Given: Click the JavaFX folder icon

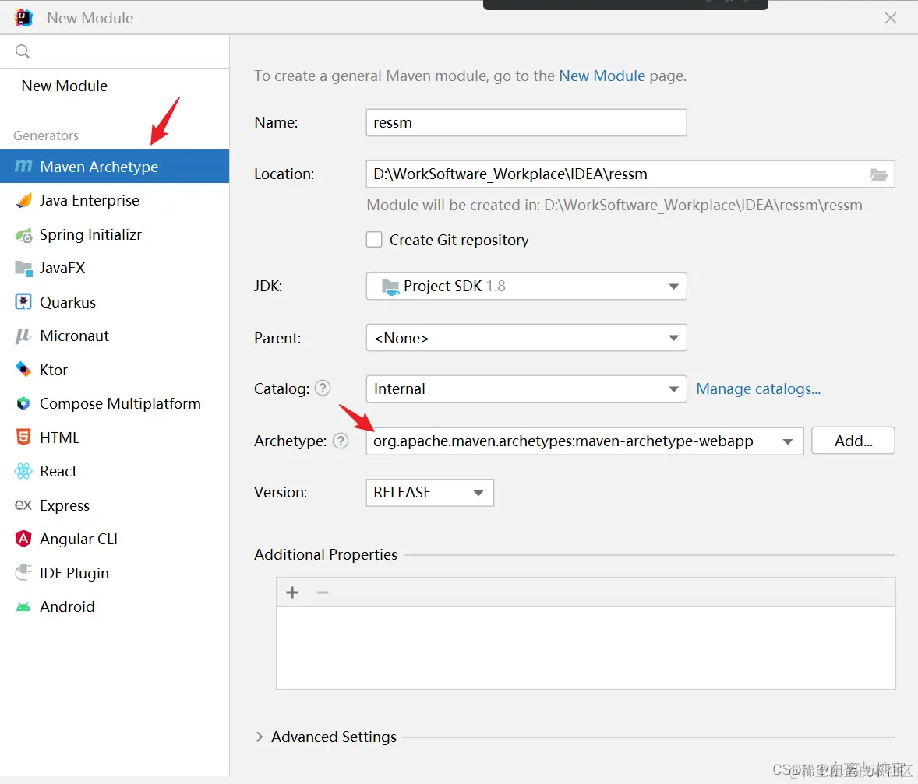Looking at the screenshot, I should pos(23,269).
